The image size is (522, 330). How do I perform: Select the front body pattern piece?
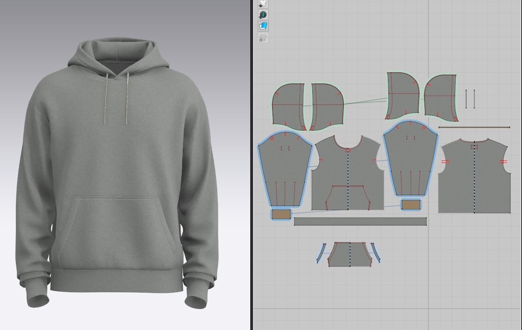click(x=348, y=173)
